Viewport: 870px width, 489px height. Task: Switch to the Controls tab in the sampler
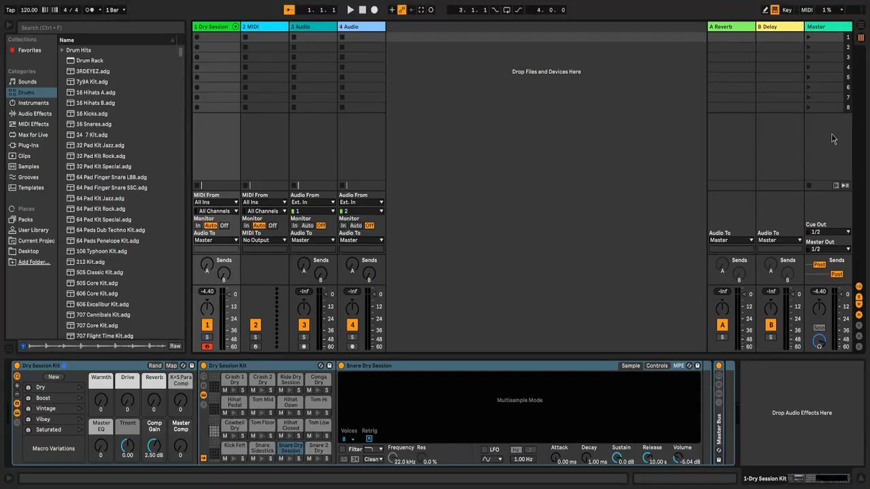click(657, 366)
